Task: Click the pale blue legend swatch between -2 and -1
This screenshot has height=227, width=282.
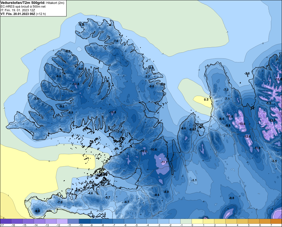Action: click(x=175, y=221)
